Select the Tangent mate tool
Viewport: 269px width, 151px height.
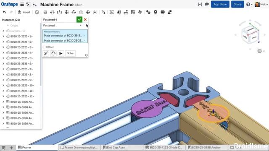tap(103, 12)
